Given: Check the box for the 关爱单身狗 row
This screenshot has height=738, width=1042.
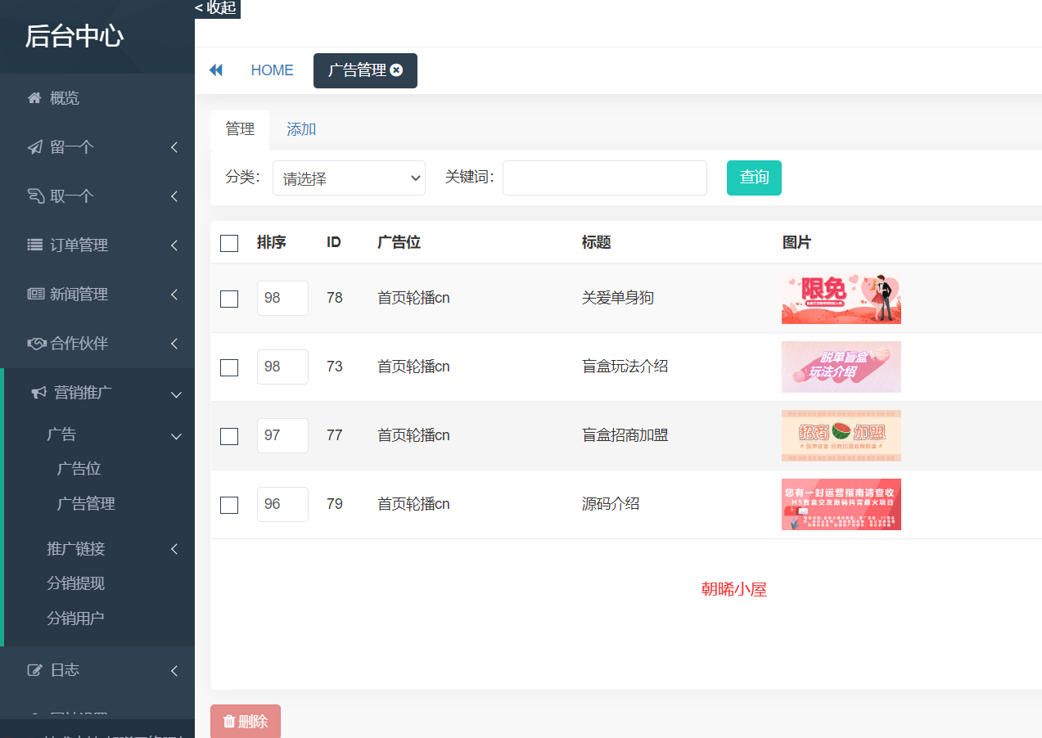Looking at the screenshot, I should [x=229, y=299].
